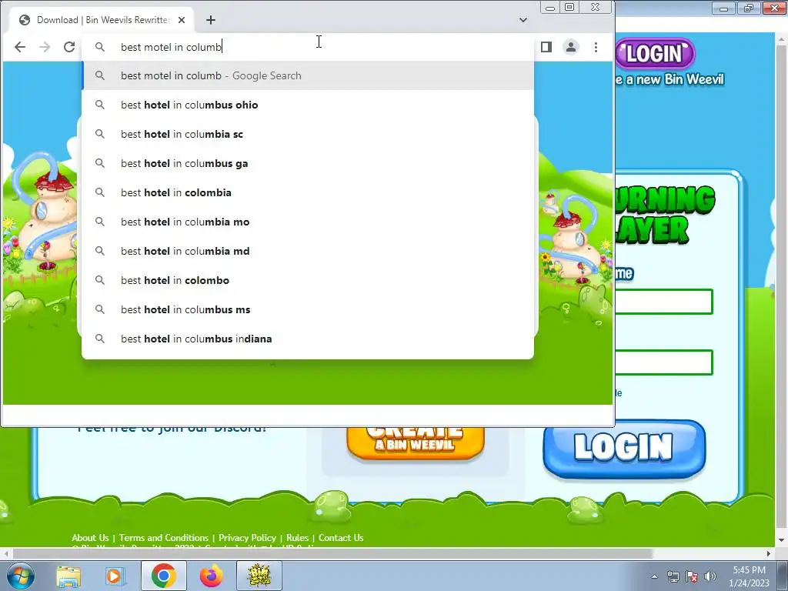Click right arrow of horizontal scrollbar
Screen dimensions: 788x591
click(x=769, y=553)
